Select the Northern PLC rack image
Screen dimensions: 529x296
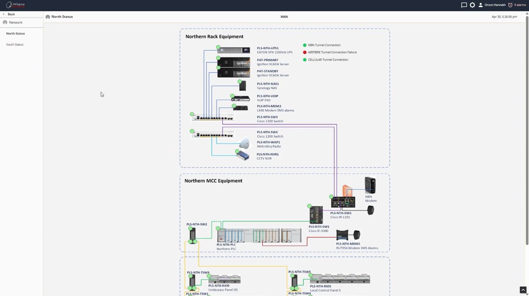(259, 235)
